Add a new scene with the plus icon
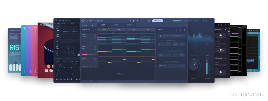Image resolution: width=268 pixels, height=101 pixels. coord(95,25)
